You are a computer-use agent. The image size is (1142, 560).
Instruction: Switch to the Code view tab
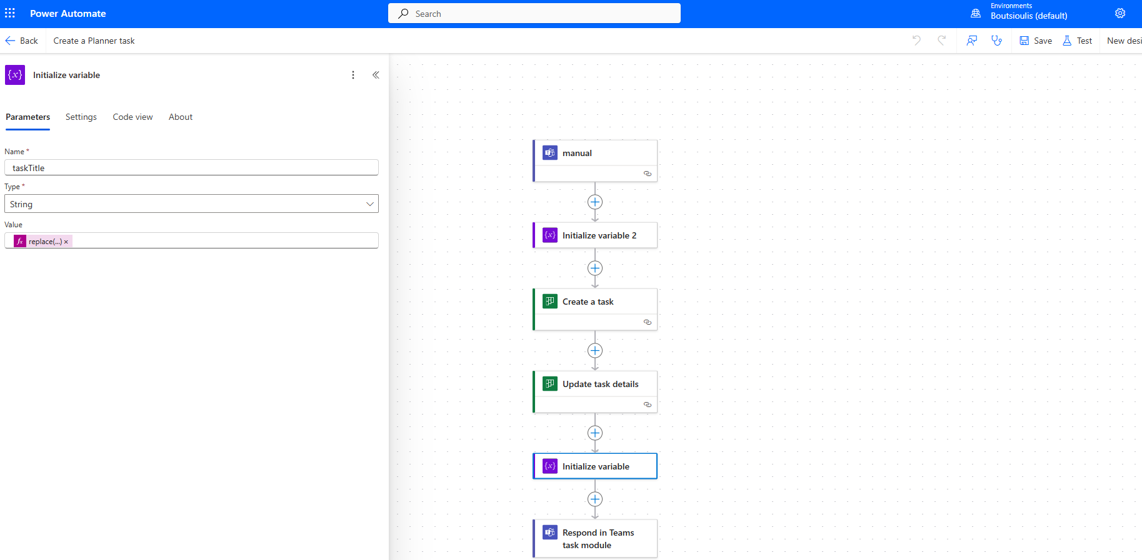coord(133,117)
